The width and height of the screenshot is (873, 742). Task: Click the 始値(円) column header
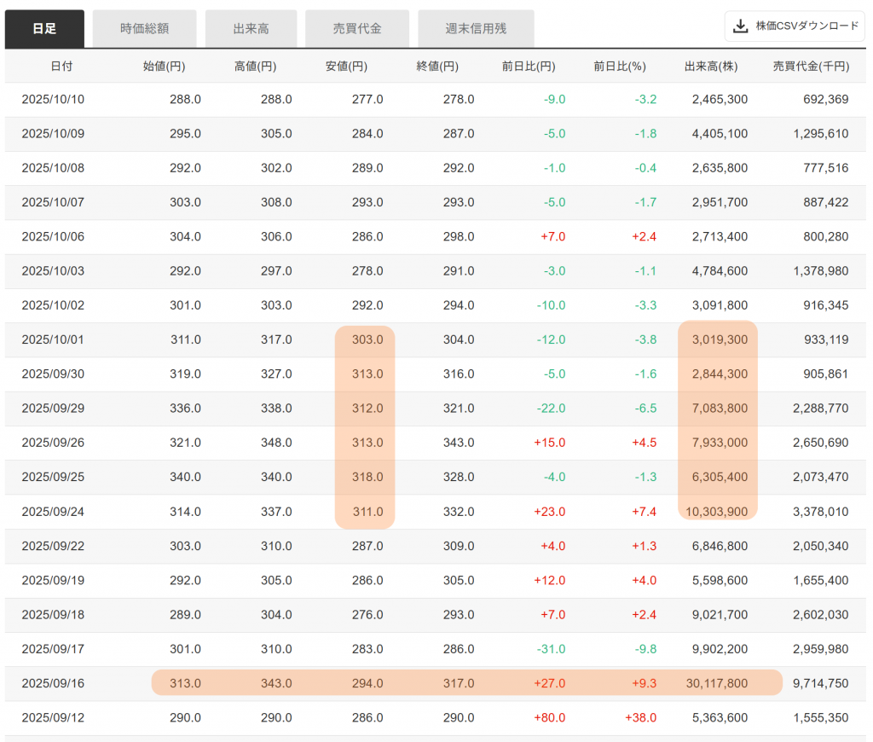164,66
